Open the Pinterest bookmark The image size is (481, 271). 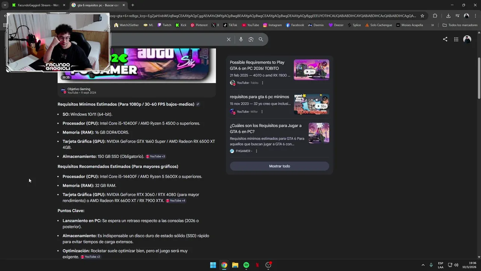pos(199,25)
